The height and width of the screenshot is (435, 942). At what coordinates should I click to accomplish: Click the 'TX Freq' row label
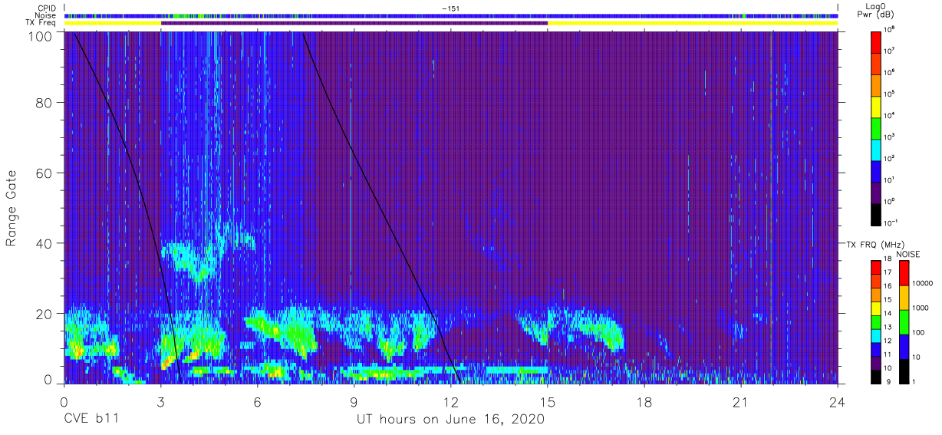tap(41, 23)
